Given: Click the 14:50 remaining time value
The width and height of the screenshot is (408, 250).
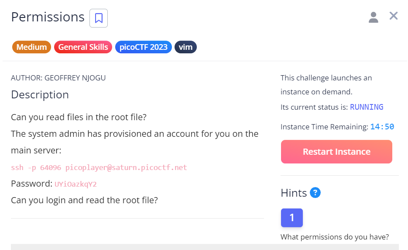Looking at the screenshot, I should pyautogui.click(x=382, y=127).
